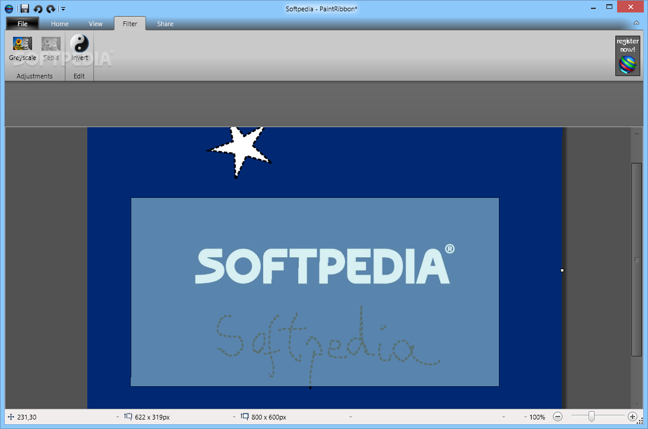Click the selection size icon in status bar
Screen dimensions: 648x429
pos(128,417)
